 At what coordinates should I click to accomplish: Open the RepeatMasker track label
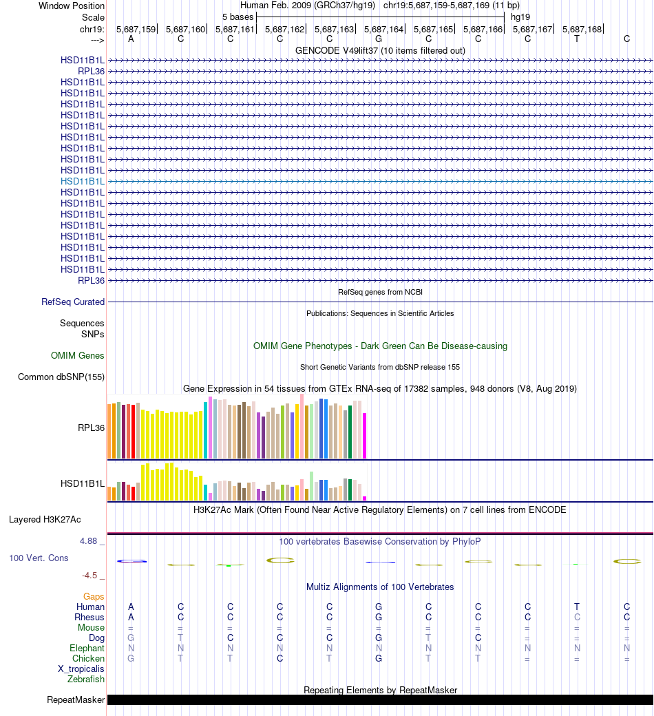pyautogui.click(x=76, y=699)
